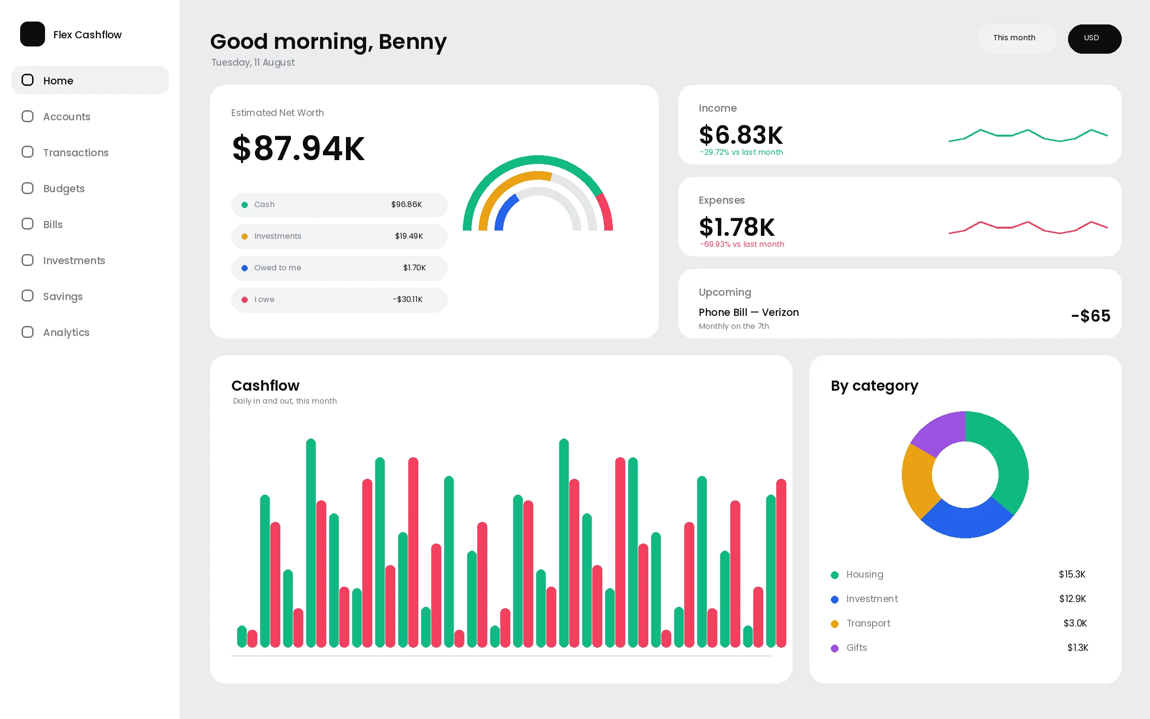Select the Investments $19.49K row
This screenshot has width=1150, height=719.
pyautogui.click(x=339, y=236)
